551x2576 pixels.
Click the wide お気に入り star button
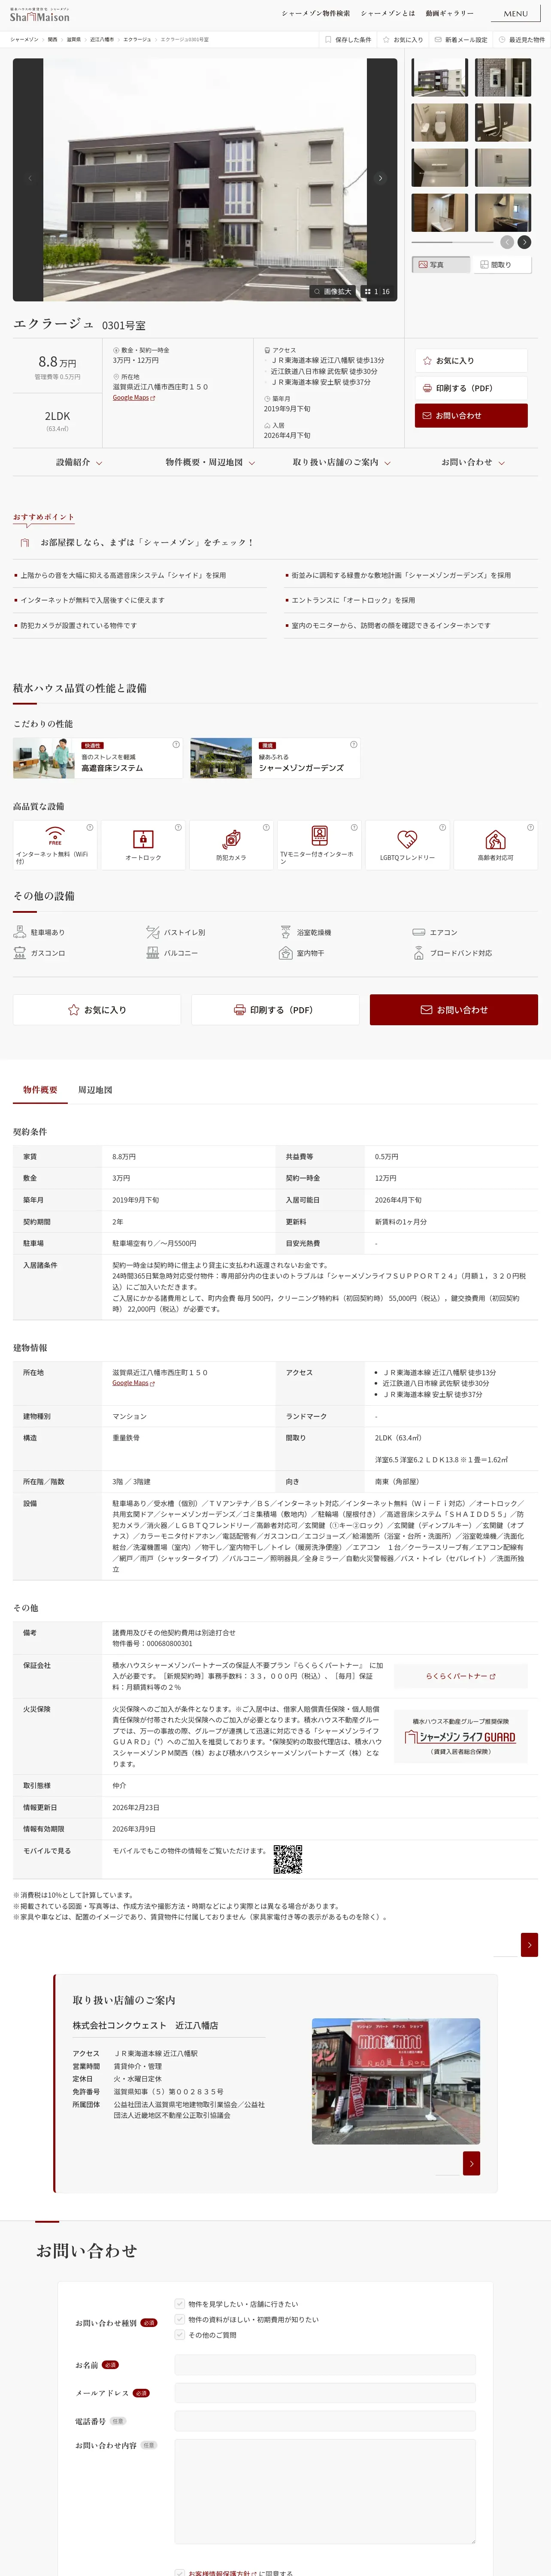point(97,1009)
